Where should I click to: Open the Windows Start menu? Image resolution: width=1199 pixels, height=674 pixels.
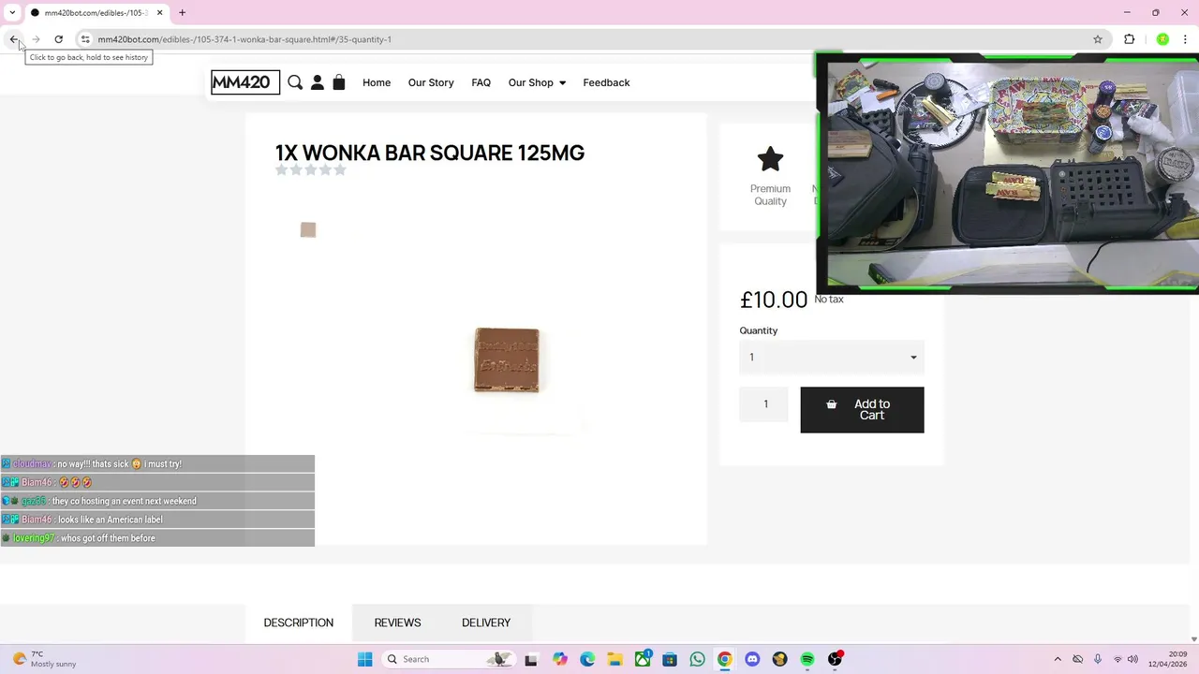pos(365,659)
